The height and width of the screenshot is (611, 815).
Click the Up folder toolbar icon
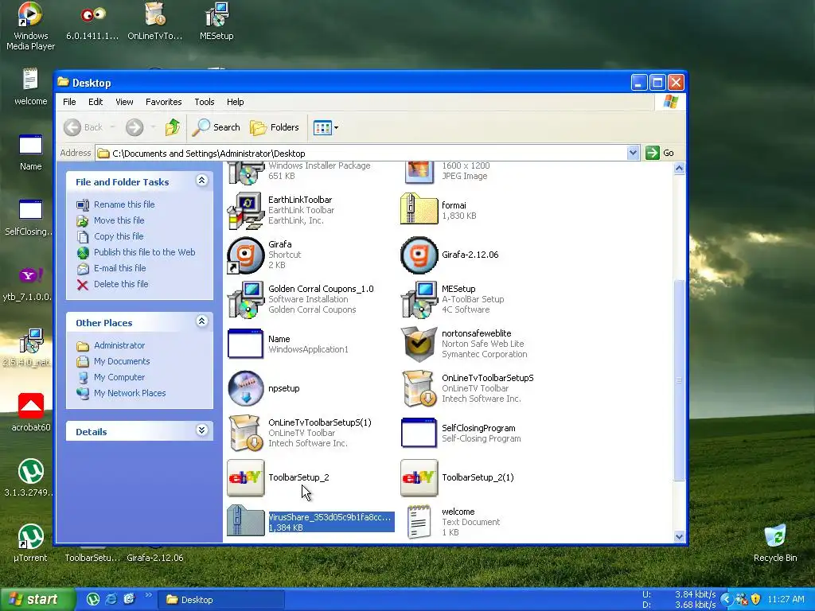pyautogui.click(x=173, y=127)
